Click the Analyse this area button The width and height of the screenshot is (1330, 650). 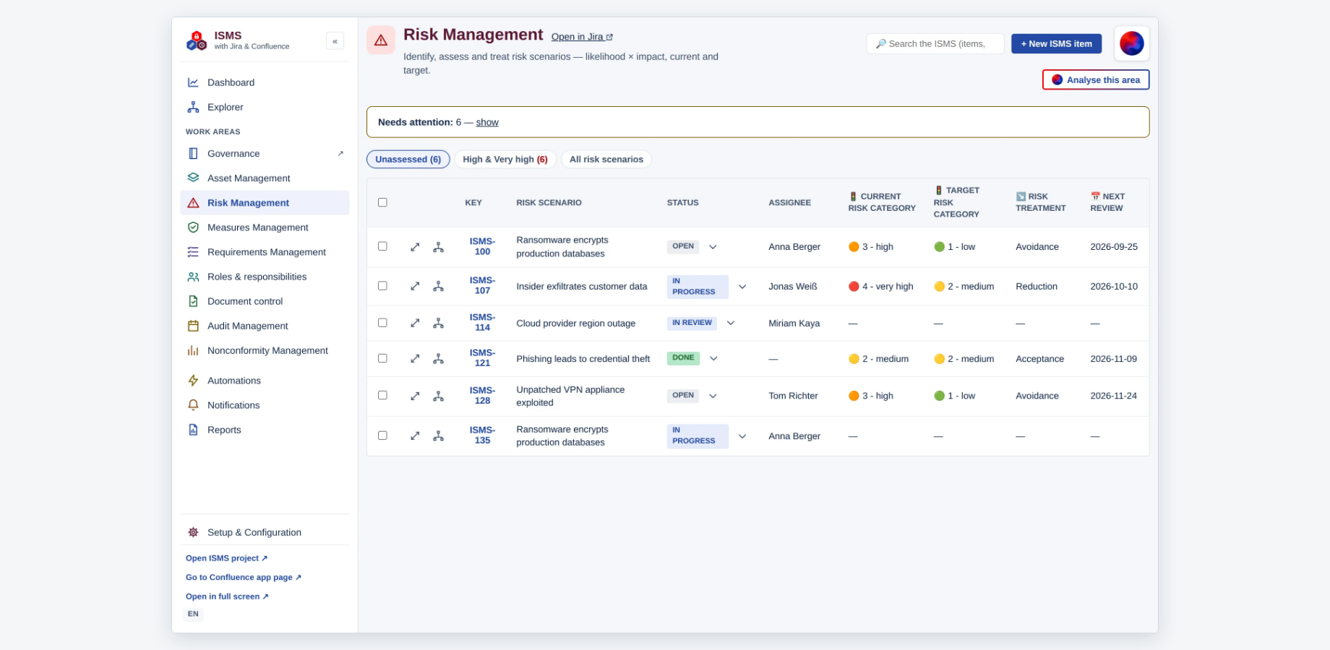point(1096,79)
